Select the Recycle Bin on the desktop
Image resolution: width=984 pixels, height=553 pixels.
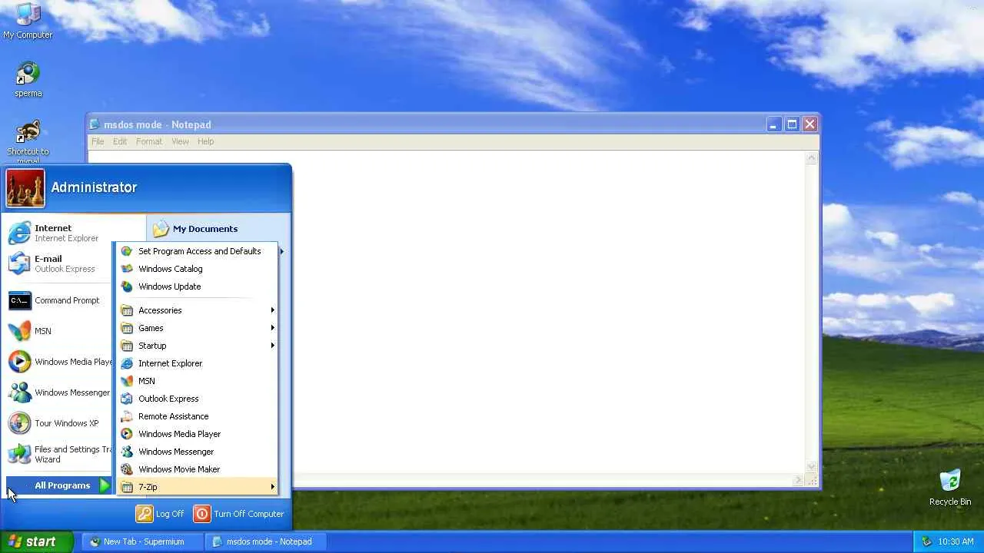950,488
